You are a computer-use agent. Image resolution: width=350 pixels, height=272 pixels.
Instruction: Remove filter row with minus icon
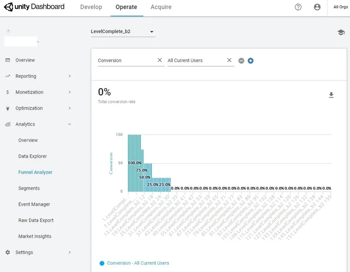(241, 61)
